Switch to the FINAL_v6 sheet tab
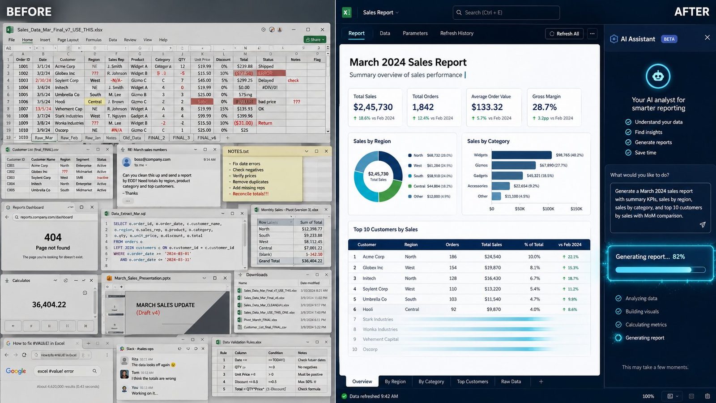This screenshot has height=403, width=716. coord(207,138)
